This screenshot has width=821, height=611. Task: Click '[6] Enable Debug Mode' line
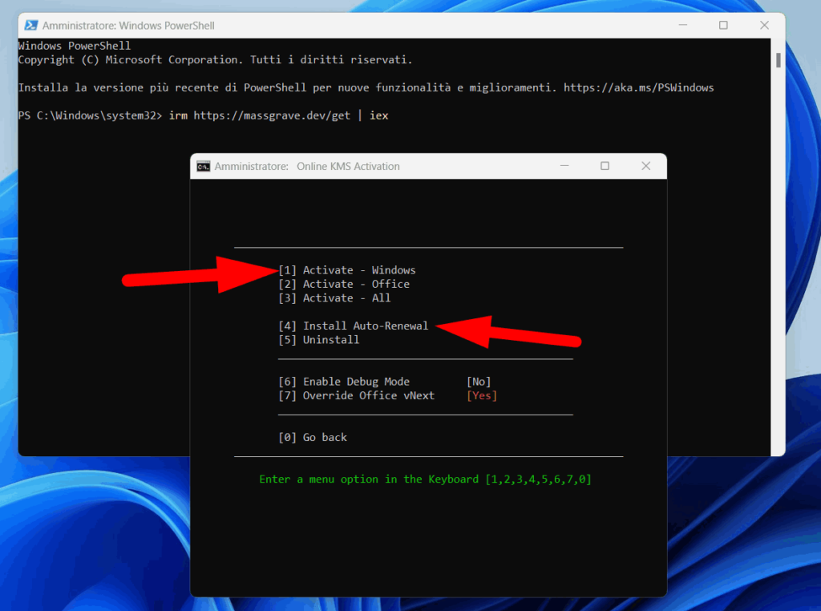pyautogui.click(x=344, y=382)
